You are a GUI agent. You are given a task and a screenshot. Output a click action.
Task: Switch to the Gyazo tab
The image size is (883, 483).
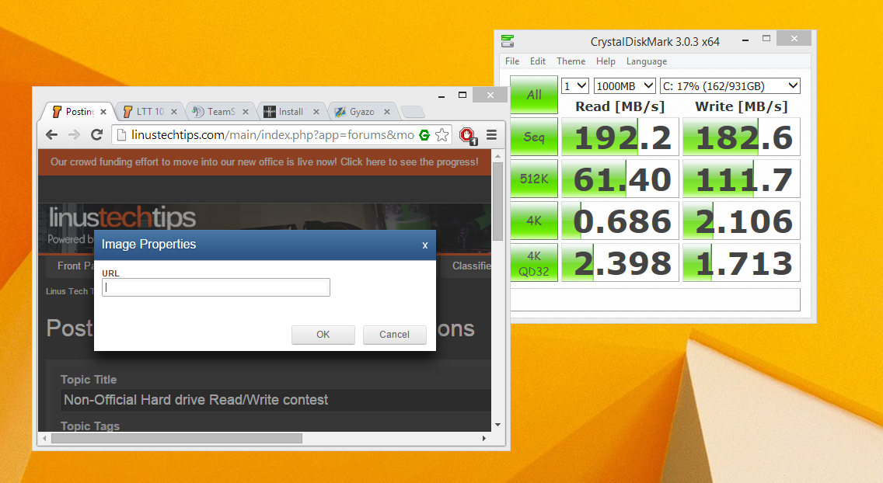point(363,112)
